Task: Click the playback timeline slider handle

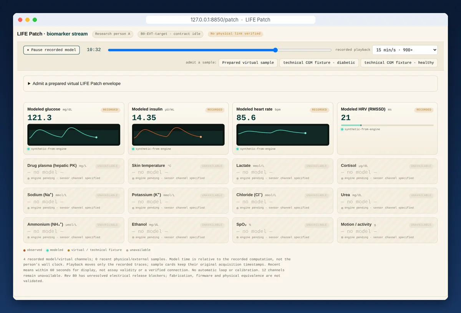Action: (x=275, y=50)
